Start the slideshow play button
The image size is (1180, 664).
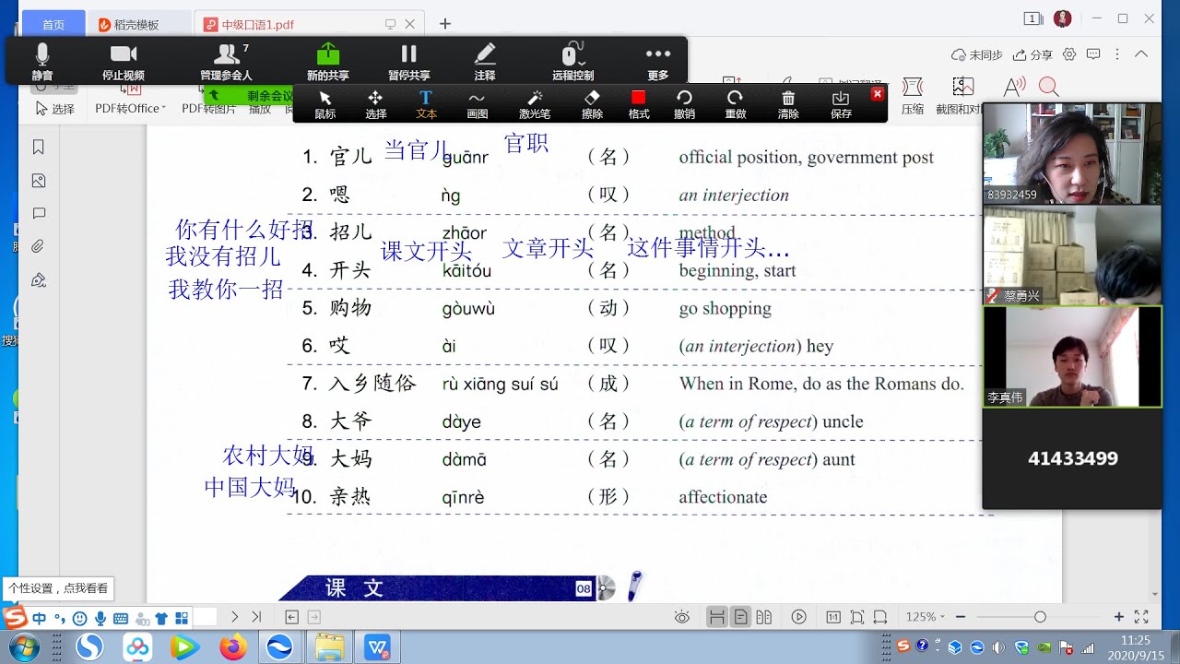pyautogui.click(x=799, y=617)
